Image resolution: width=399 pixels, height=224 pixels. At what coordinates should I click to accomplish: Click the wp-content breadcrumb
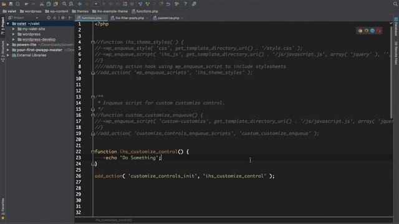tap(57, 11)
